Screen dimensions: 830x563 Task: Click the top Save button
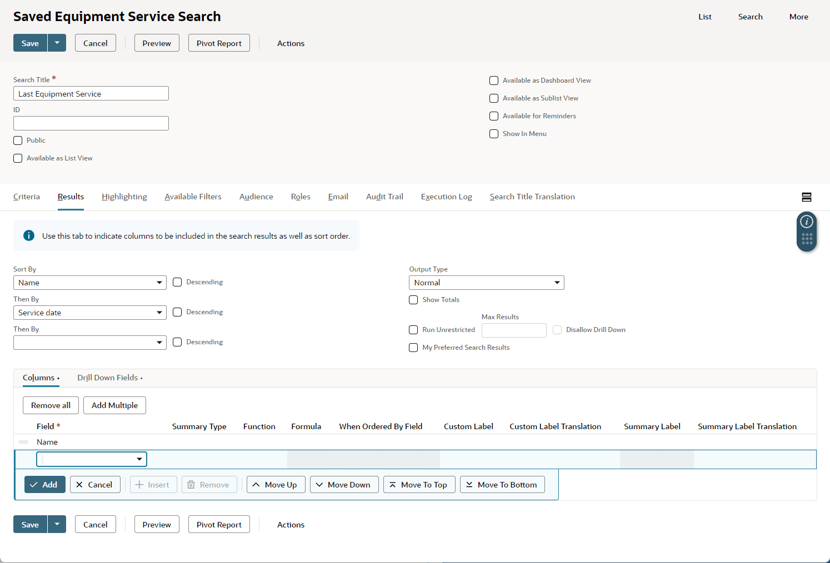[x=30, y=43]
